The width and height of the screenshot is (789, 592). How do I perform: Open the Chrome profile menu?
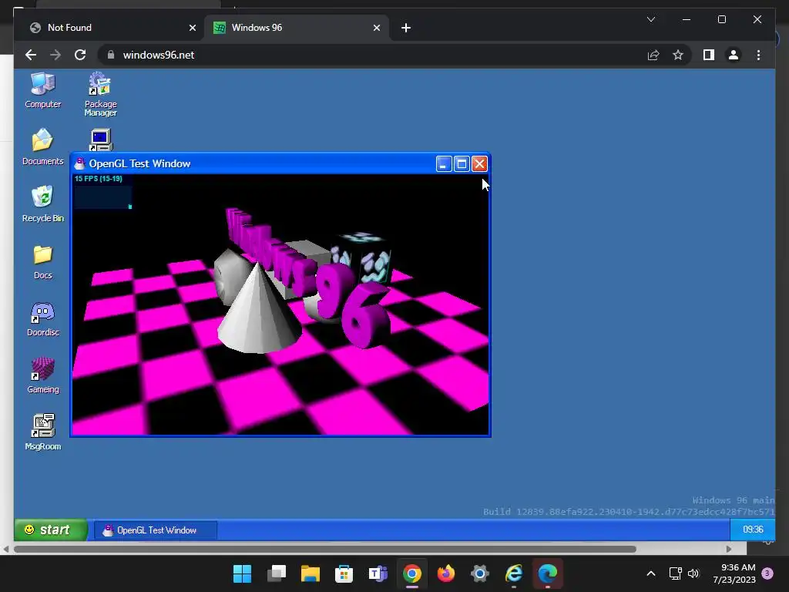click(734, 55)
